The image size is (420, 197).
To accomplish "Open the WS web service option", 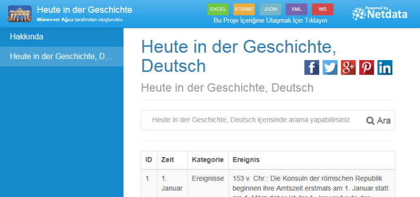I will coord(322,9).
